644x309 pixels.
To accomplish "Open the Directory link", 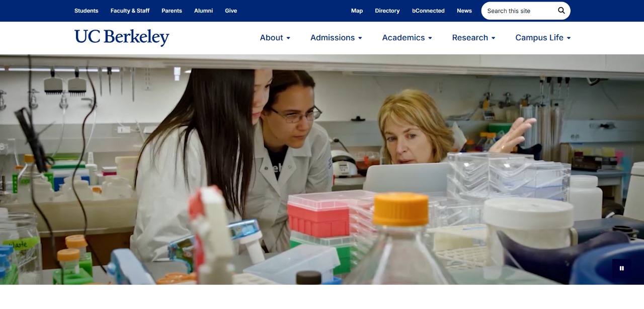I will tap(387, 11).
